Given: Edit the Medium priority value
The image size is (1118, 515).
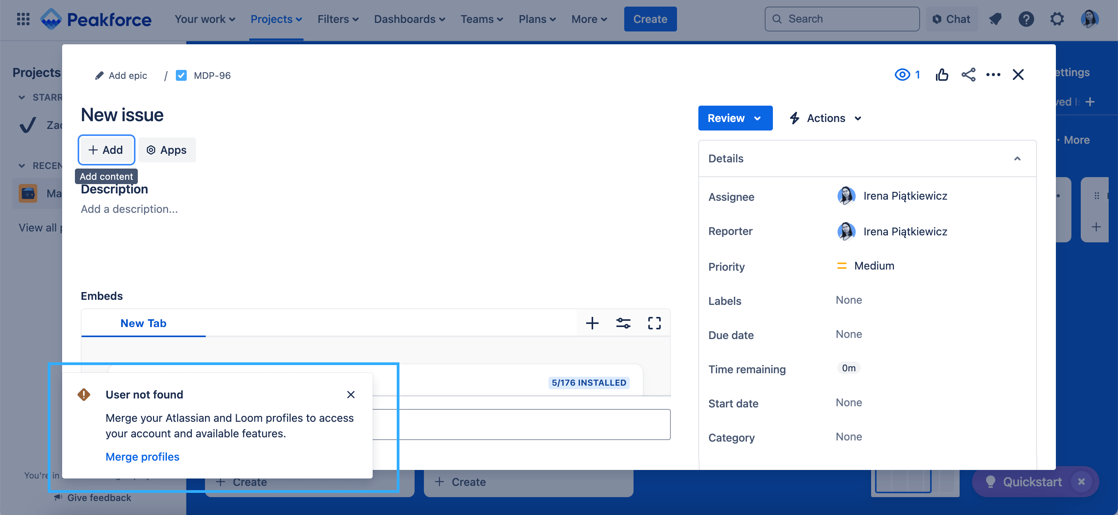Looking at the screenshot, I should pos(866,266).
